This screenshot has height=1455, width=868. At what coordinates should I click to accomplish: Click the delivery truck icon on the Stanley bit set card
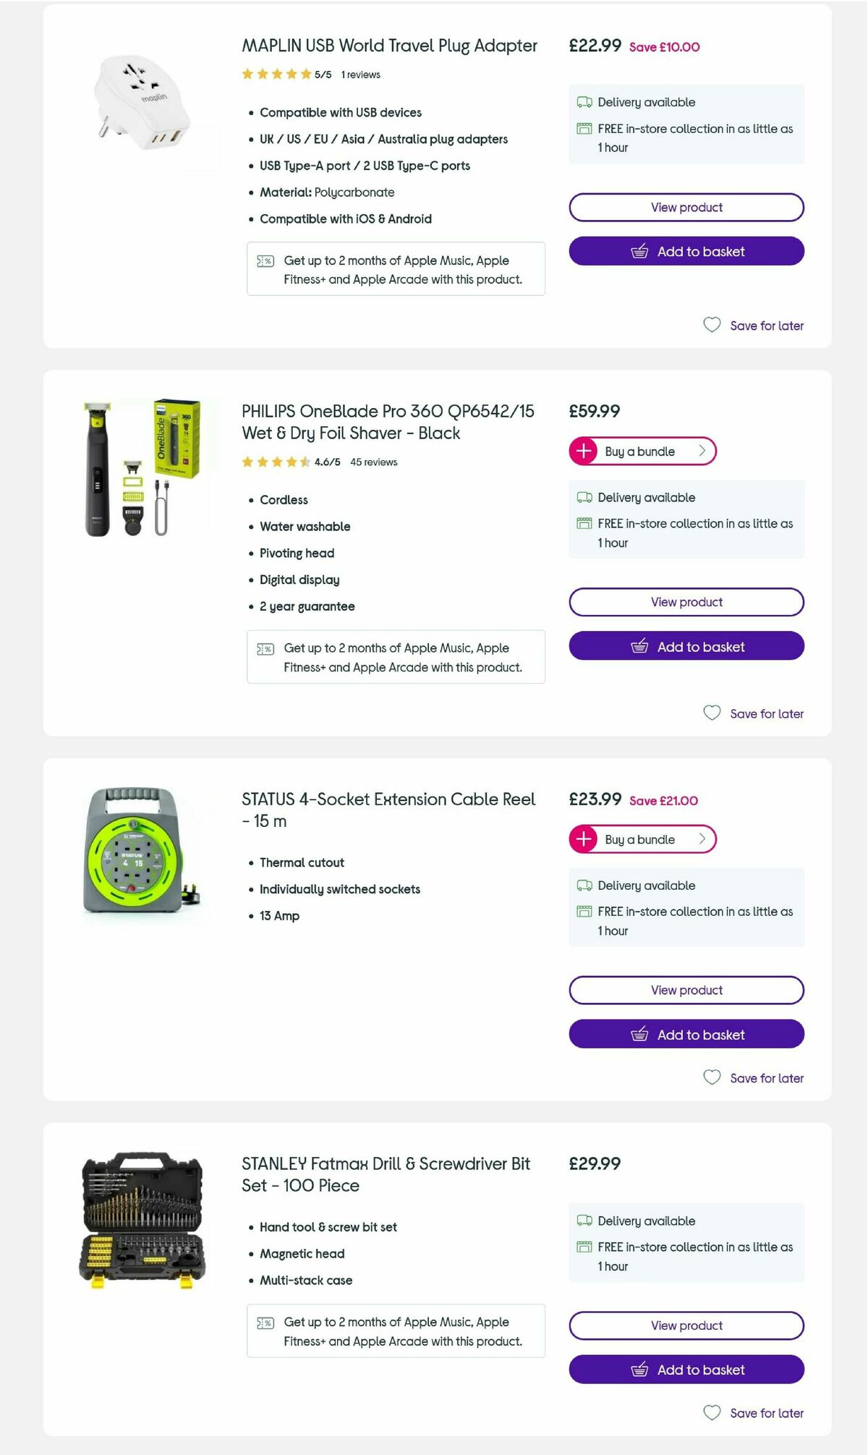583,1221
